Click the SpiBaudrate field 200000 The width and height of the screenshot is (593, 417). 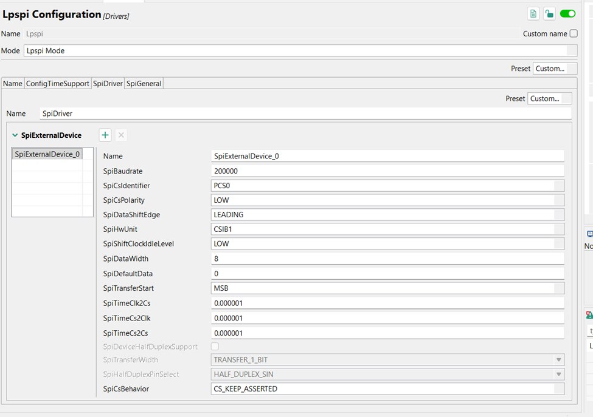(x=387, y=171)
